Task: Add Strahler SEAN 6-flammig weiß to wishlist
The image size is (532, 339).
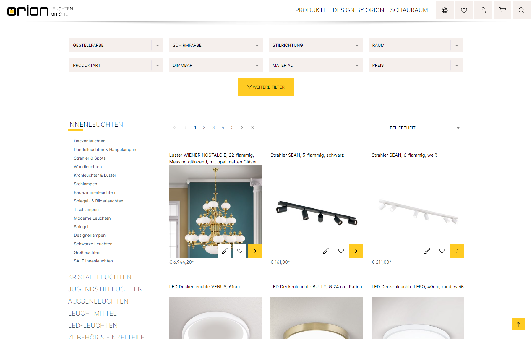Action: pos(442,251)
